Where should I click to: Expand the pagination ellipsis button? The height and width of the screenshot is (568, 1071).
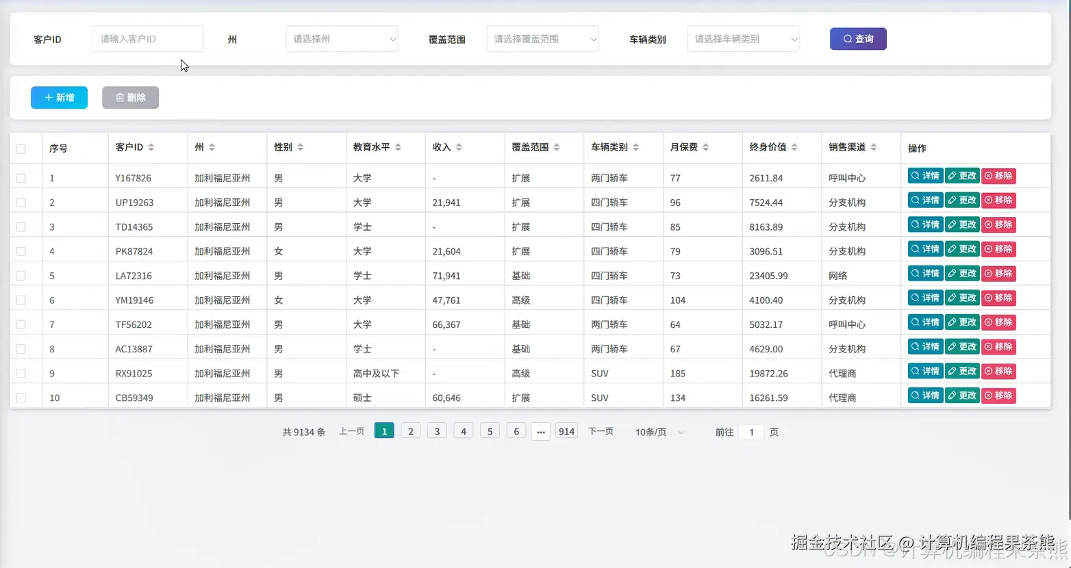pos(541,432)
